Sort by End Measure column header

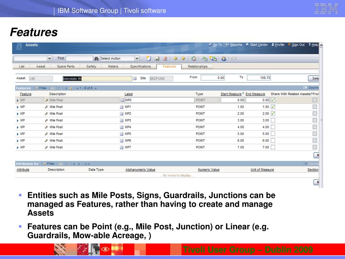(x=255, y=94)
